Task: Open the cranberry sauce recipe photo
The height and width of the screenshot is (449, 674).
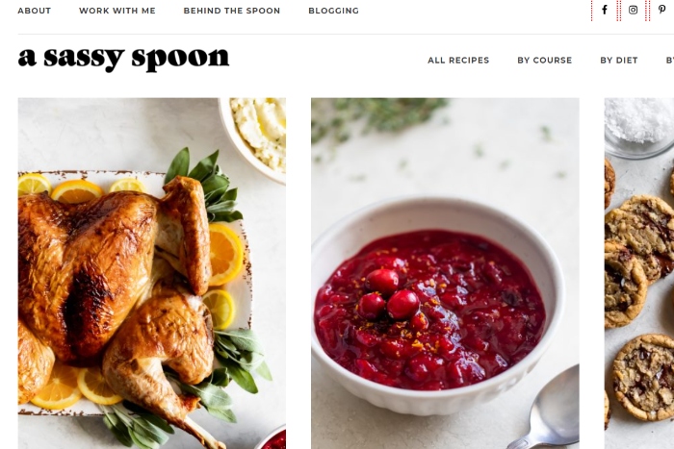Action: coord(445,273)
